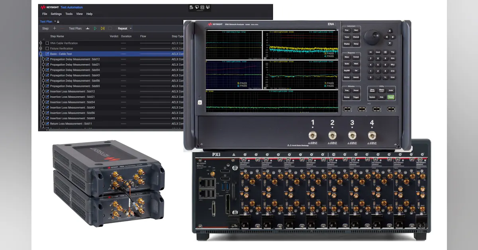Enable the VNA Cable Verification checkbox

click(47, 43)
